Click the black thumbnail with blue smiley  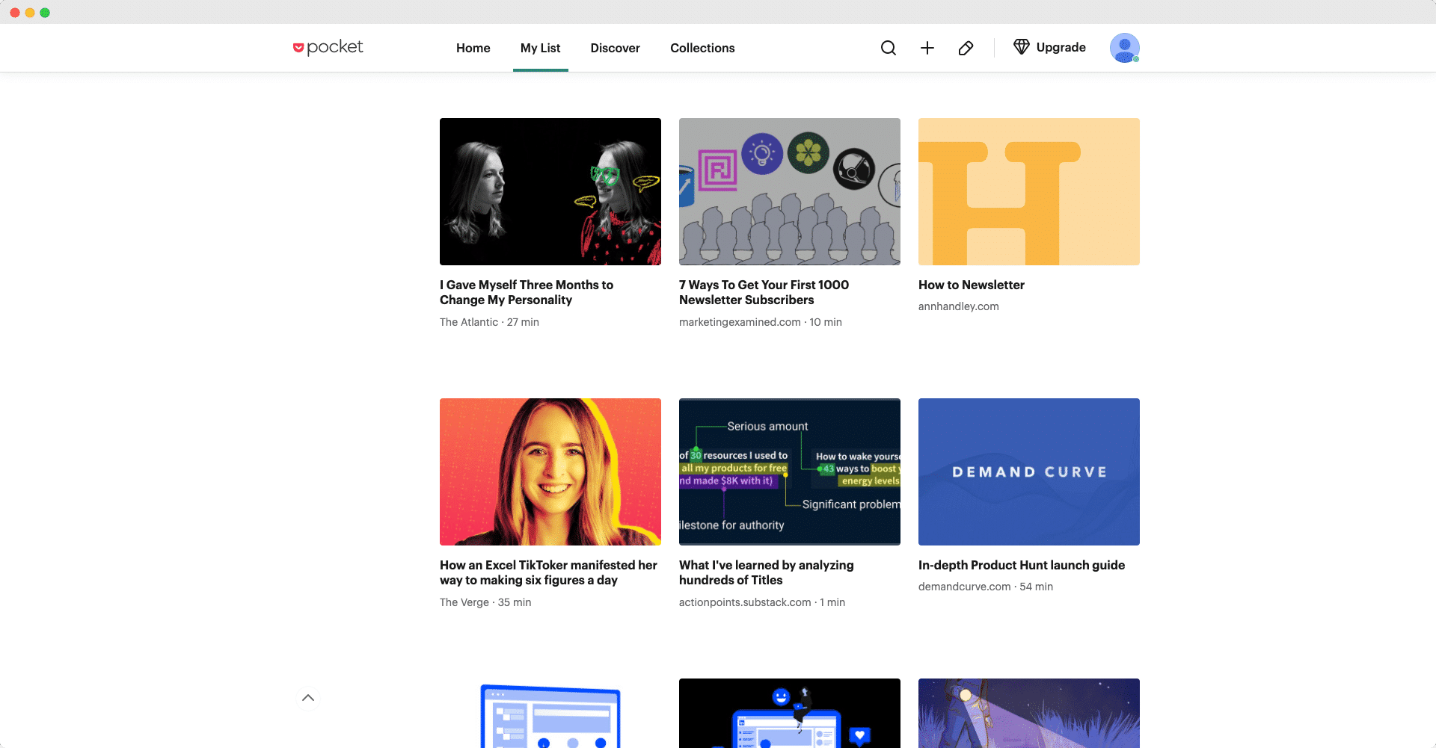pyautogui.click(x=790, y=713)
